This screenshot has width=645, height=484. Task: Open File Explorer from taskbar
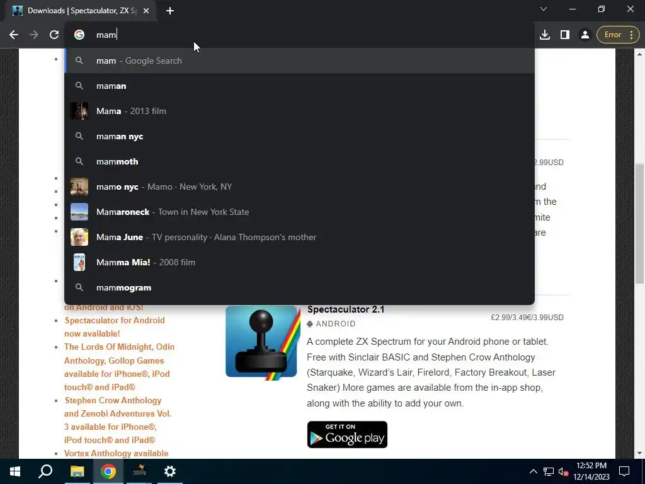pos(77,471)
